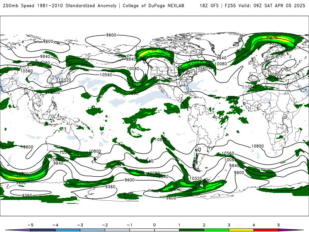Click the pale blue -2 to -1 colorbar segment
Screen dimensions: 309x232
tap(117, 230)
